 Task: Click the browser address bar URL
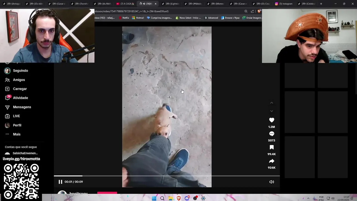point(132,11)
